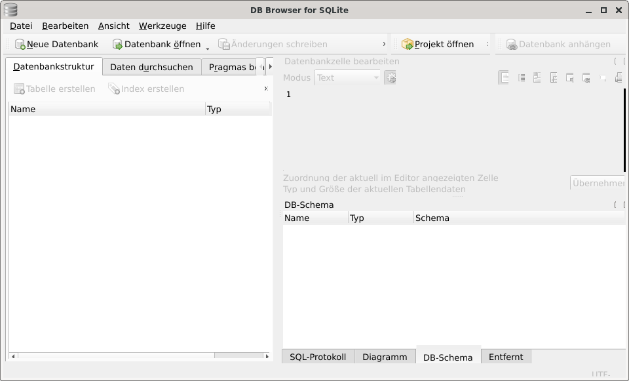629x381 pixels.
Task: Click the Datenbank anhängen toolbar button
Action: pyautogui.click(x=558, y=44)
